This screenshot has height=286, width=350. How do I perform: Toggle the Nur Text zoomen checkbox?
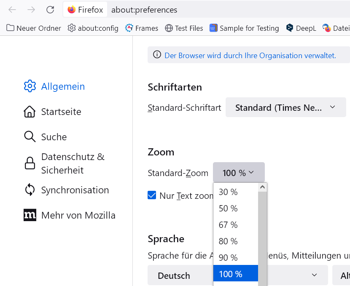coord(152,195)
